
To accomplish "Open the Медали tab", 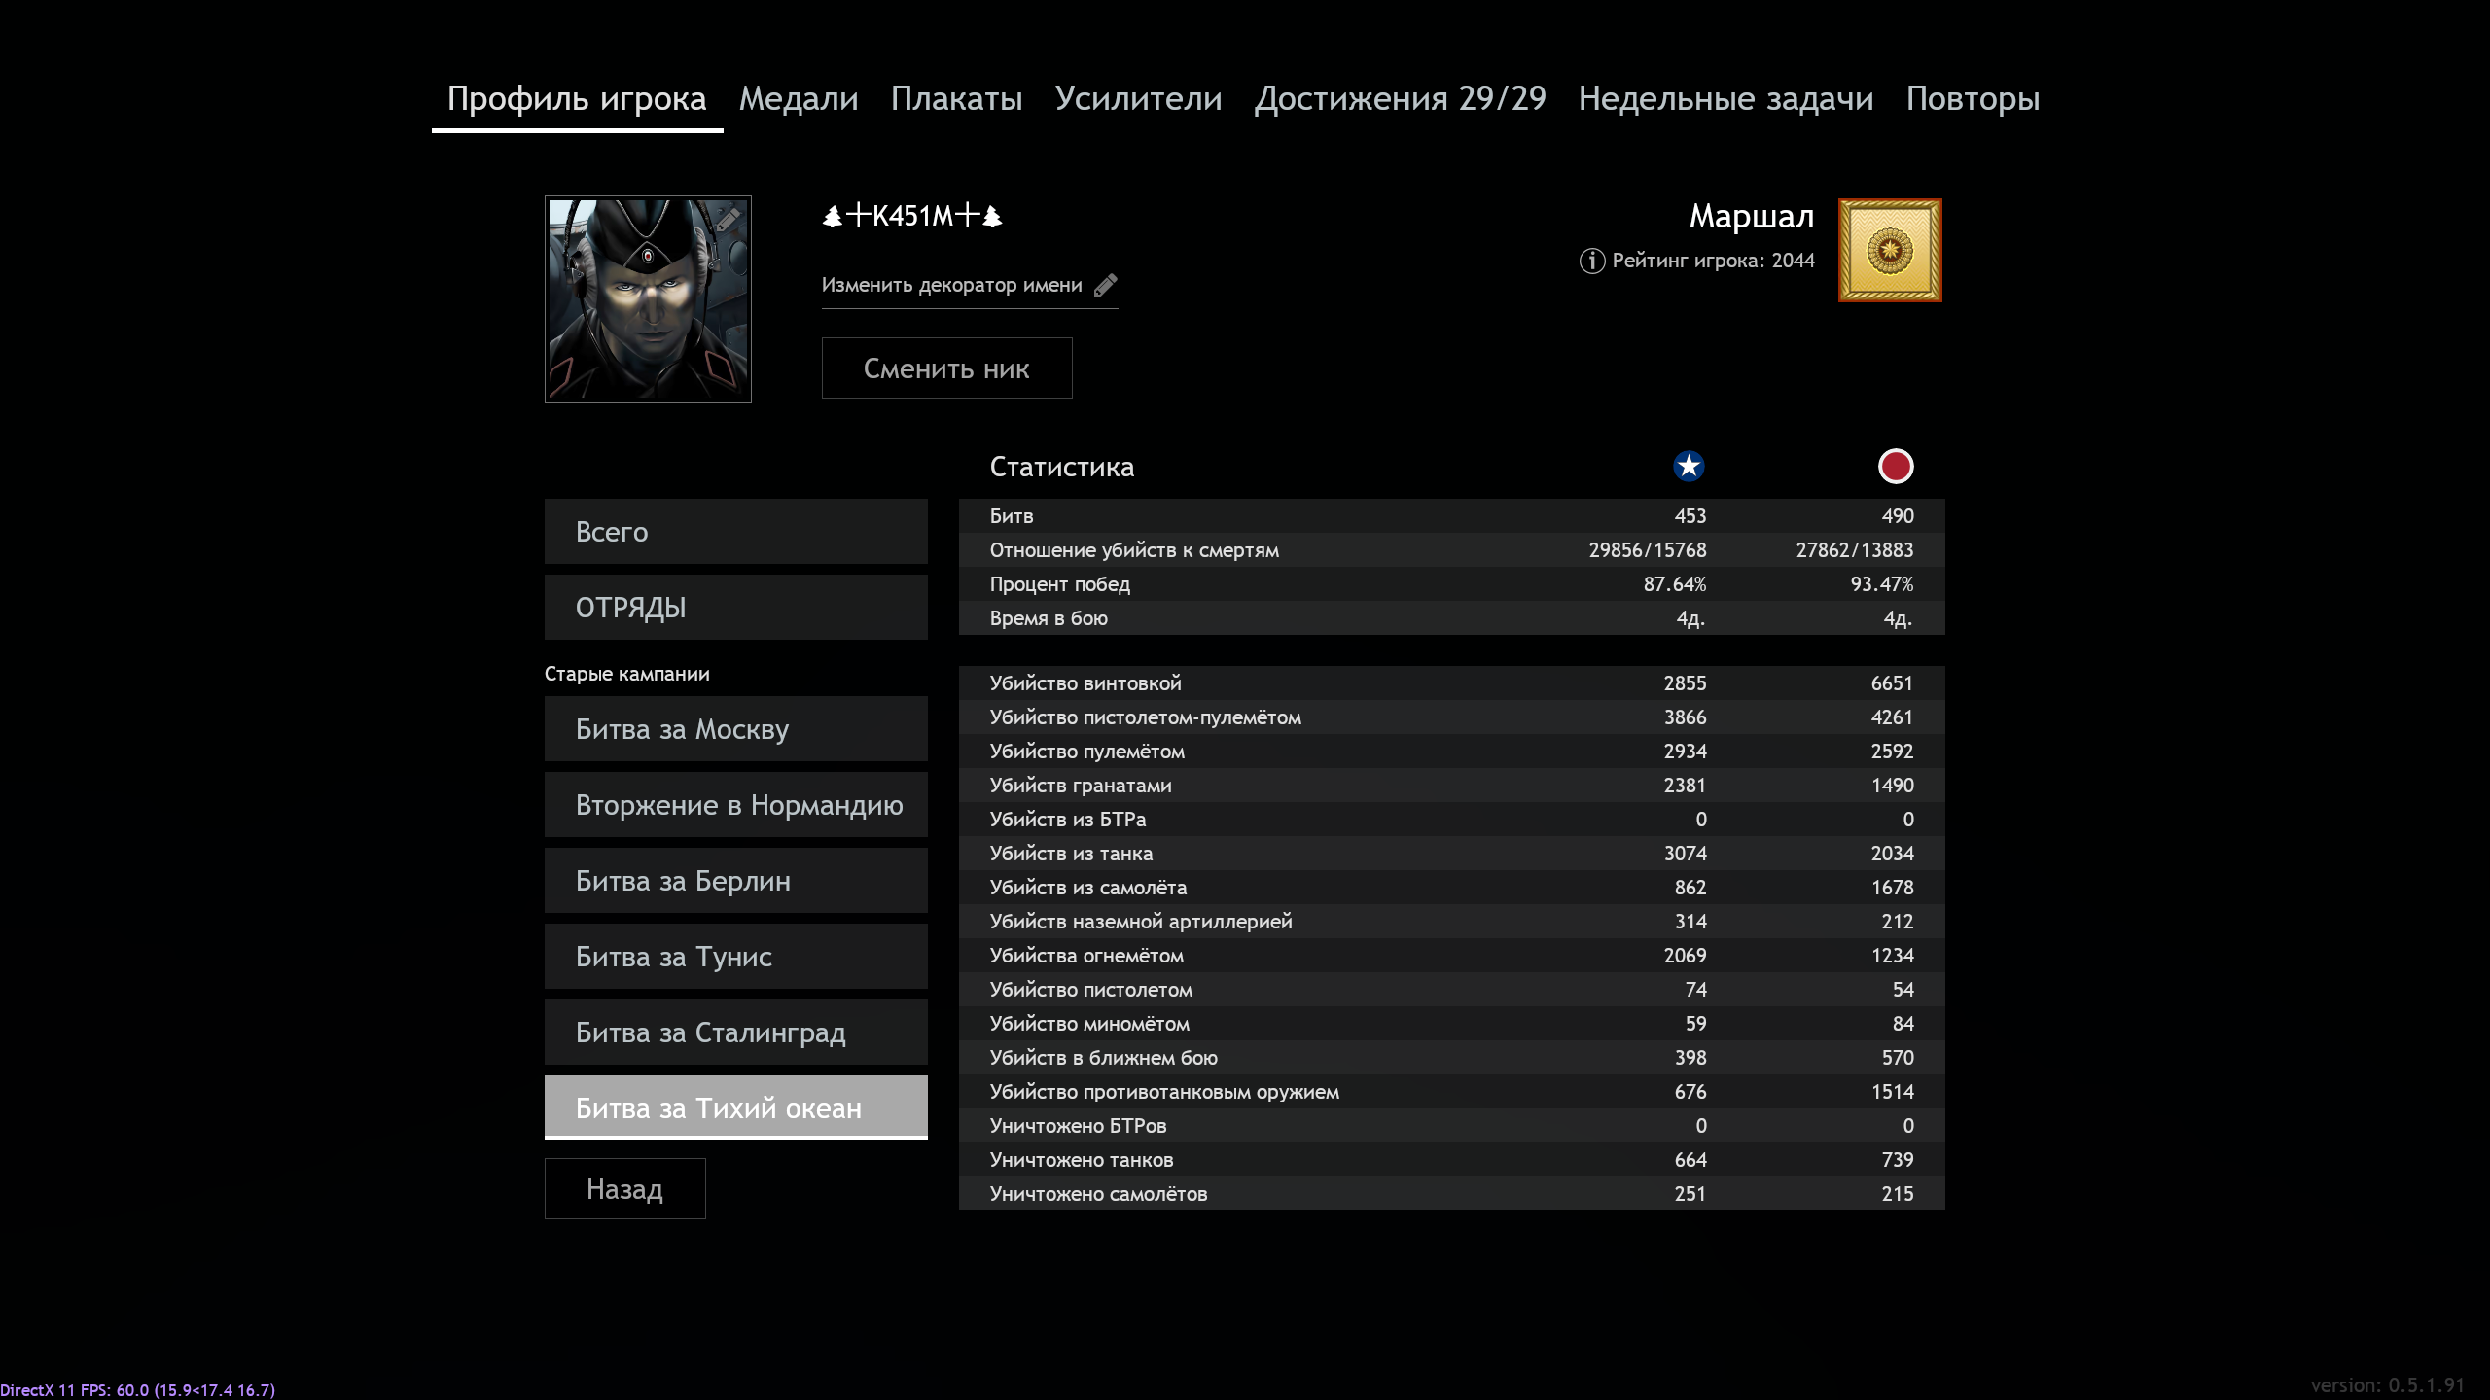I will click(799, 99).
